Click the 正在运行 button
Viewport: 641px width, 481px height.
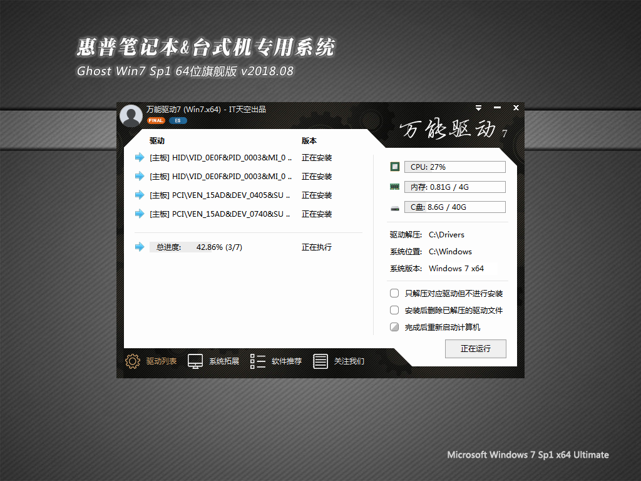click(476, 348)
